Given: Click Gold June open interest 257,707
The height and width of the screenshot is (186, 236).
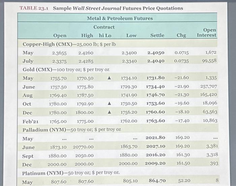Looking at the screenshot, I should tap(208, 86).
